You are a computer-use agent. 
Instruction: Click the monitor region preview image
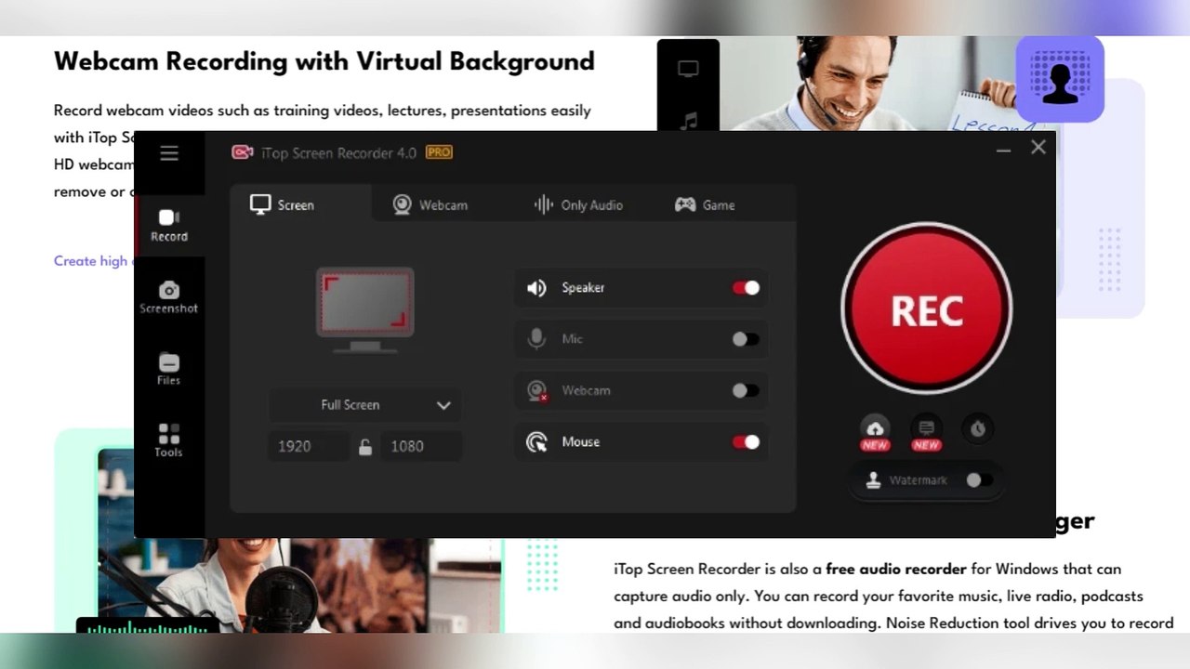pyautogui.click(x=364, y=309)
